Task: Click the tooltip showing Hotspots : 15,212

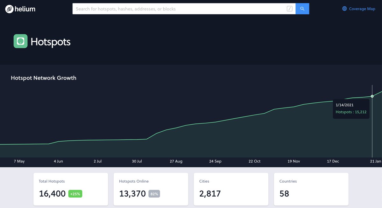Action: 351,112
